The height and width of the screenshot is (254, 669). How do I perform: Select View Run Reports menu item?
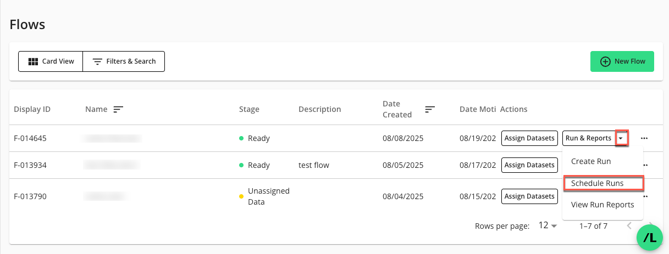coord(602,205)
